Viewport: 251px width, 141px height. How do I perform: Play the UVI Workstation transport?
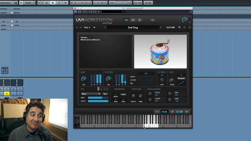[187, 112]
